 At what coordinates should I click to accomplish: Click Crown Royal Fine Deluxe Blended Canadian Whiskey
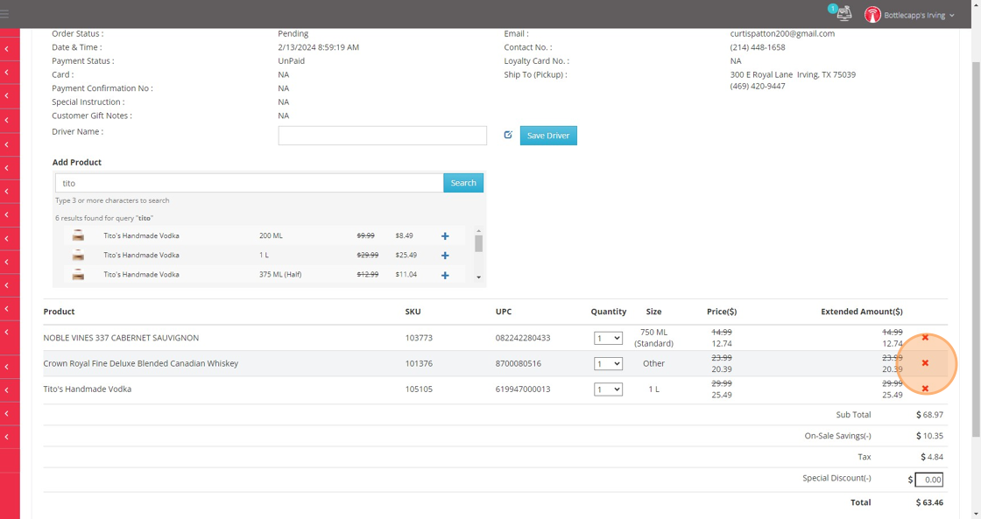click(x=141, y=363)
